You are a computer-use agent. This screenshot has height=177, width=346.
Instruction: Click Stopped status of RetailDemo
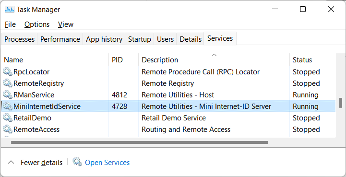(x=306, y=118)
